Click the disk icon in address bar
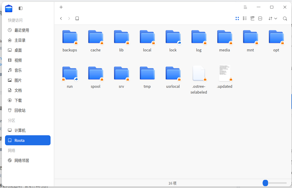Image resolution: width=292 pixels, height=188 pixels. tap(77, 18)
